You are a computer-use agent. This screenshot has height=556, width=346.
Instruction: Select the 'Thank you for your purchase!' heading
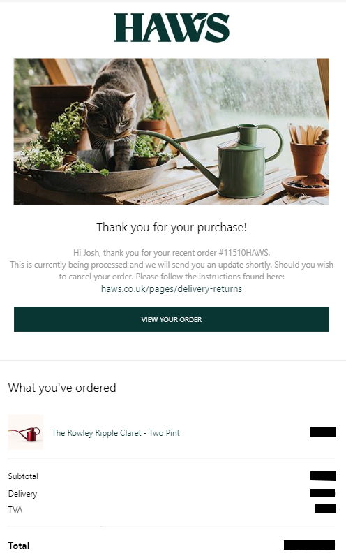(172, 227)
